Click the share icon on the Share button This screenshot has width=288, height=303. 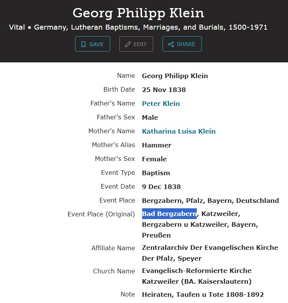pyautogui.click(x=171, y=44)
